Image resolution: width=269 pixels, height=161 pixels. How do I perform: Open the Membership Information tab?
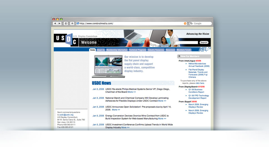coord(117,50)
